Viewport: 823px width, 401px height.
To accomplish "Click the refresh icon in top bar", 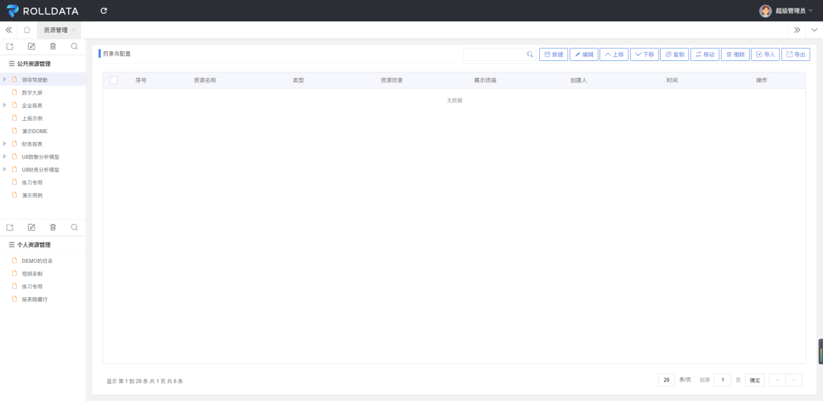I will point(104,10).
